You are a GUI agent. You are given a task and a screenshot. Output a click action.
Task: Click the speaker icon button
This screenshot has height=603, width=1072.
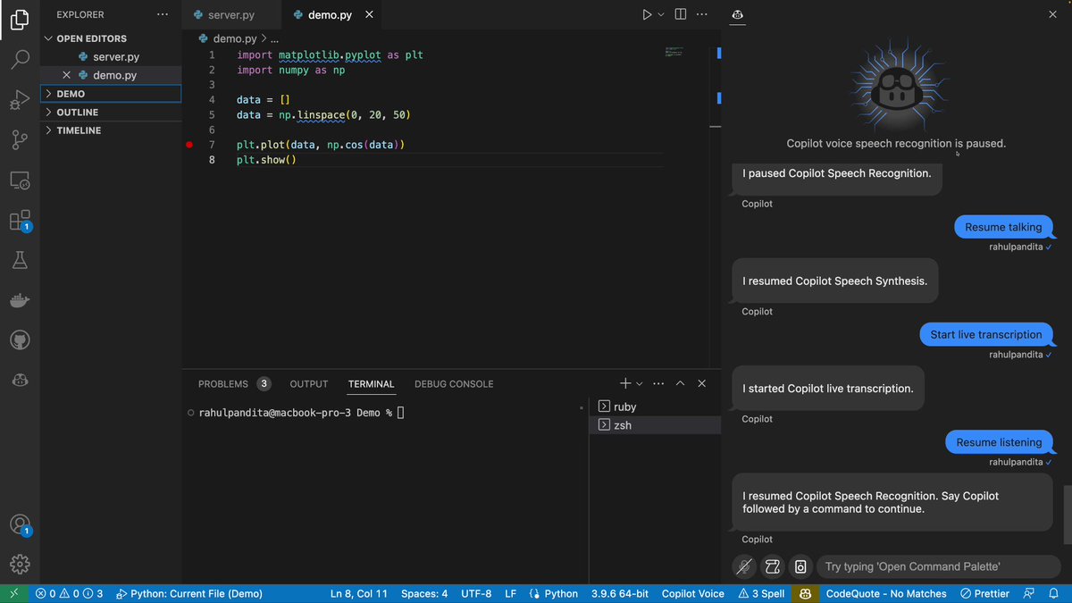(801, 566)
